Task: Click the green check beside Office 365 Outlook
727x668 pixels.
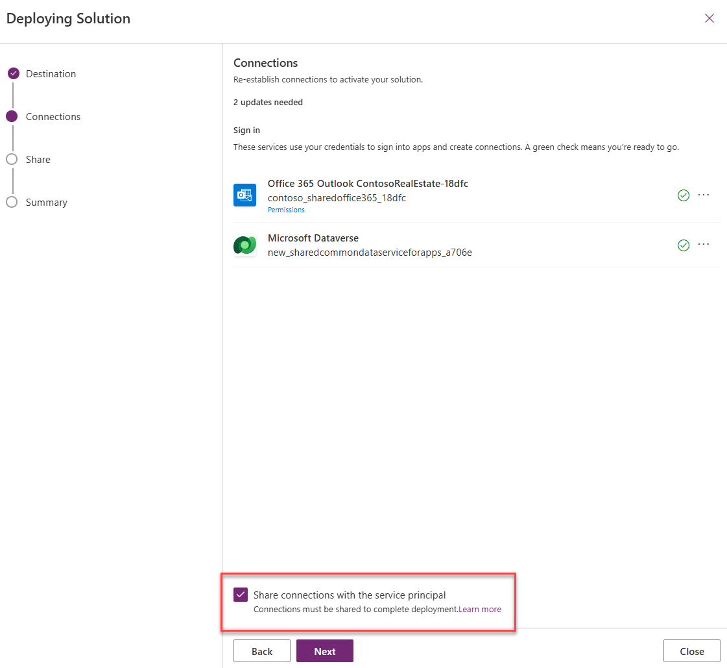Action: (x=683, y=195)
